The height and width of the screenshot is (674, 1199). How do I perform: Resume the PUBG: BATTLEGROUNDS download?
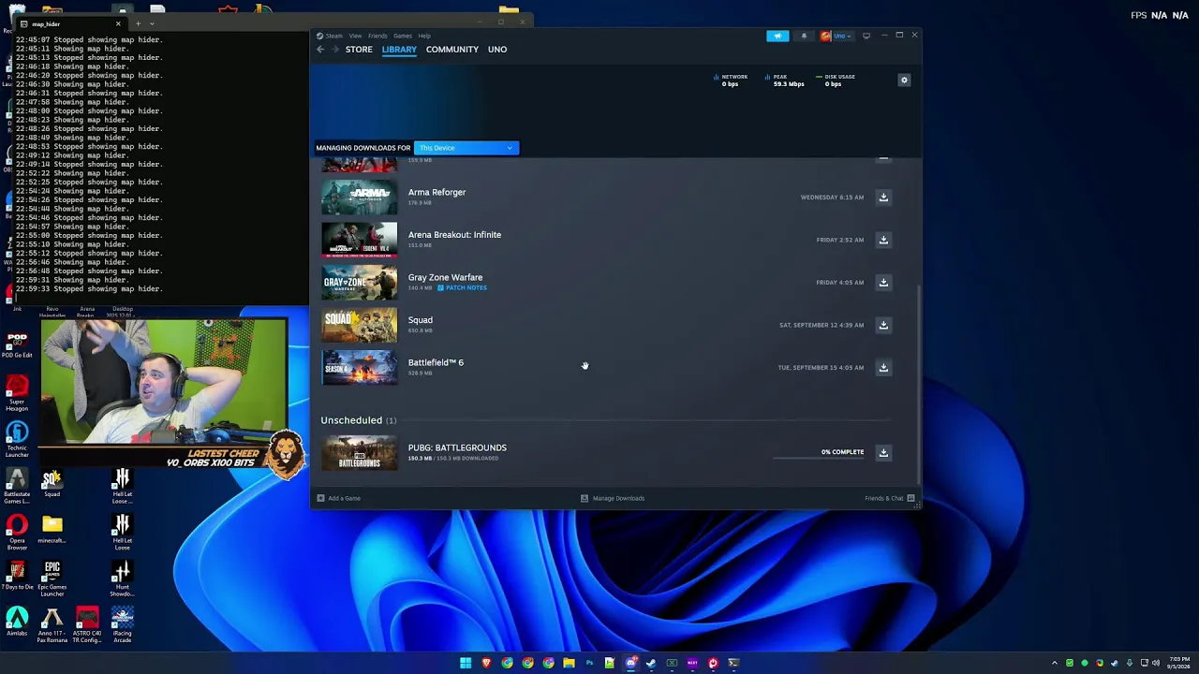coord(883,453)
